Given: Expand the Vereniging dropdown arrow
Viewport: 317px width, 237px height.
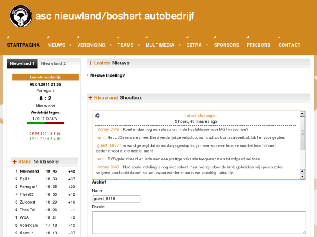Looking at the screenshot, I should [x=111, y=45].
